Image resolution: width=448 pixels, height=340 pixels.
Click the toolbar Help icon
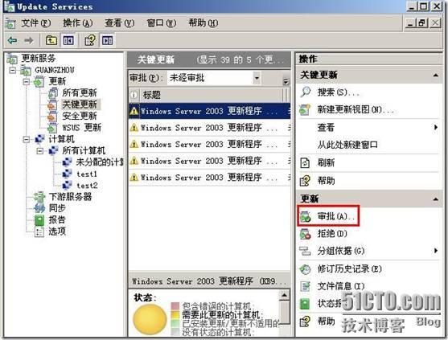[x=90, y=40]
